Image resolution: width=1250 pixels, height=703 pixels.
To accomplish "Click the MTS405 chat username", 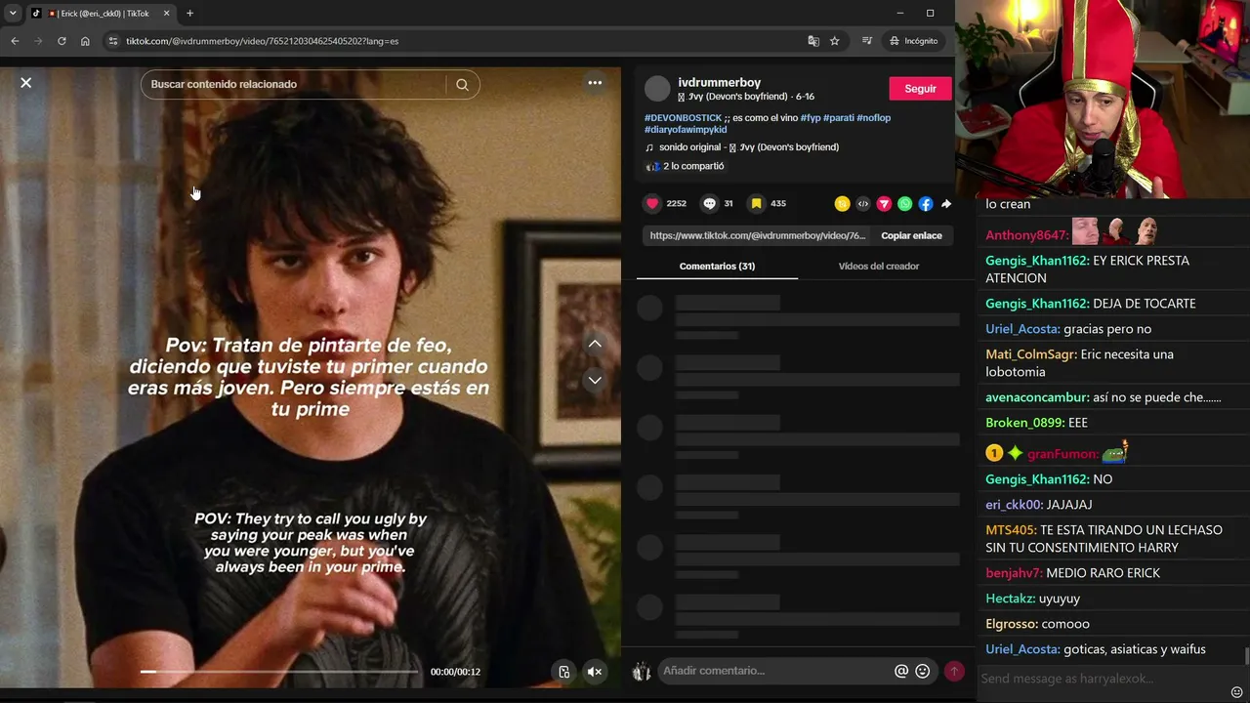I will (x=1011, y=530).
